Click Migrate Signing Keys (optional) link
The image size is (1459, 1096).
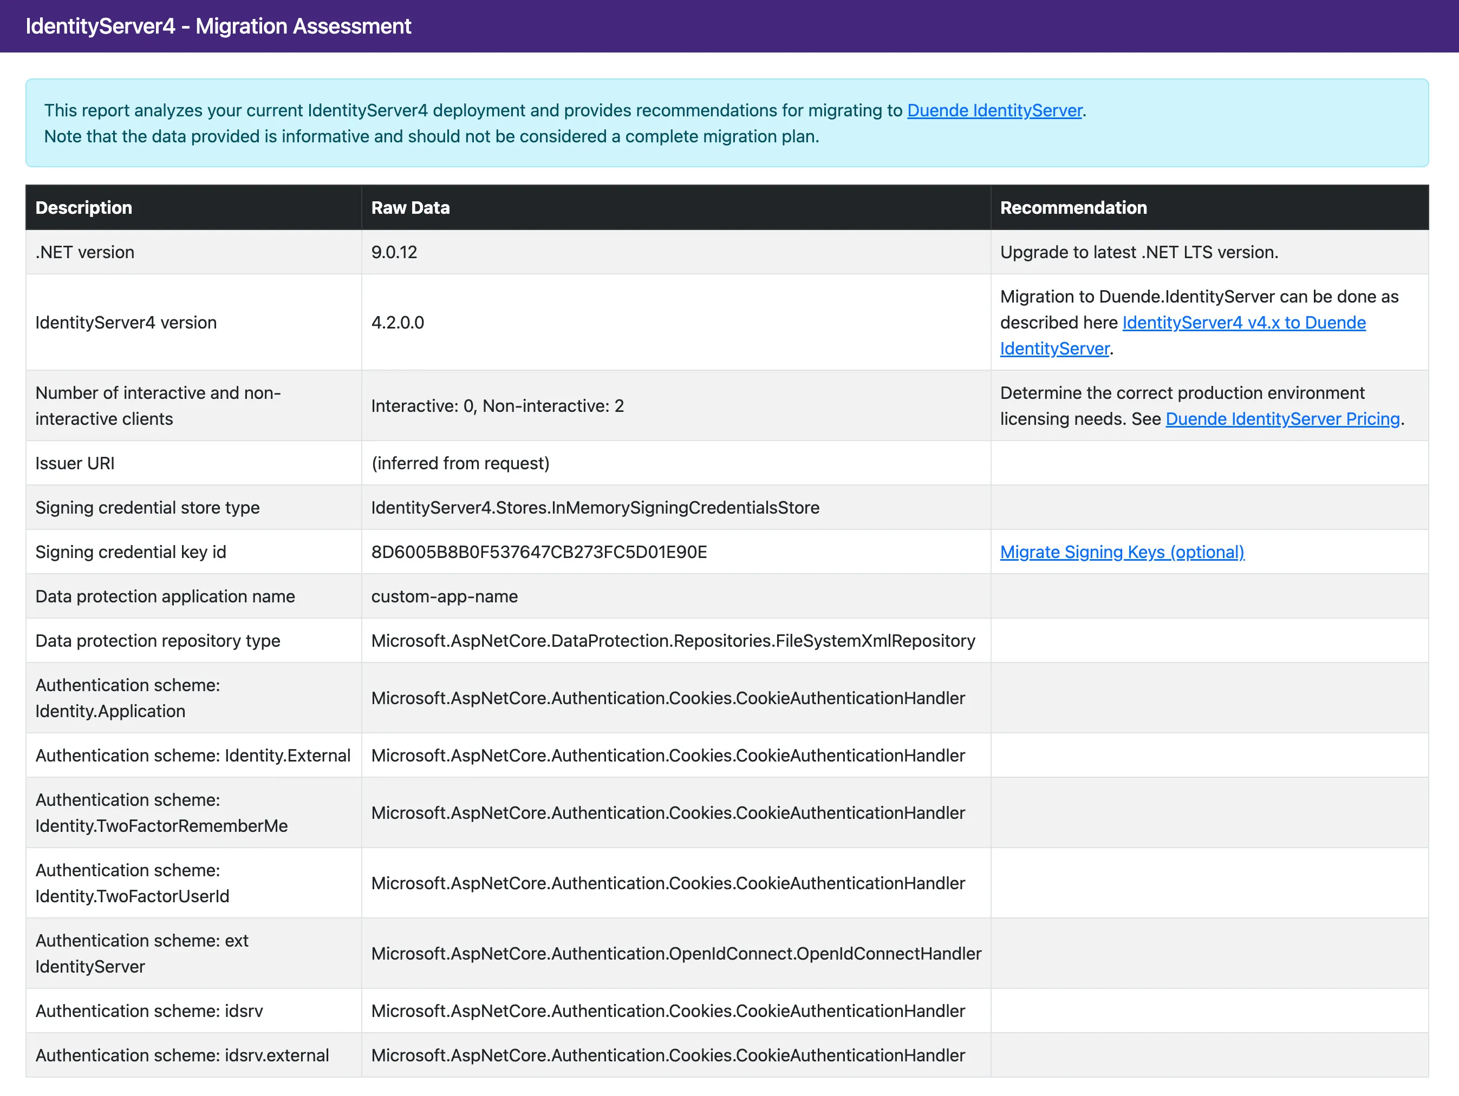tap(1121, 552)
